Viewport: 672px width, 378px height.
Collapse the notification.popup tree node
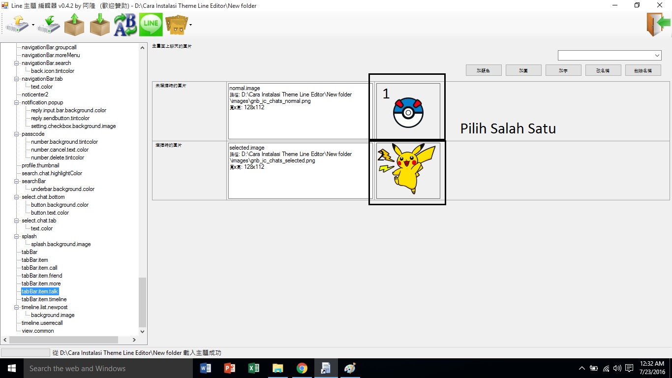coord(16,102)
